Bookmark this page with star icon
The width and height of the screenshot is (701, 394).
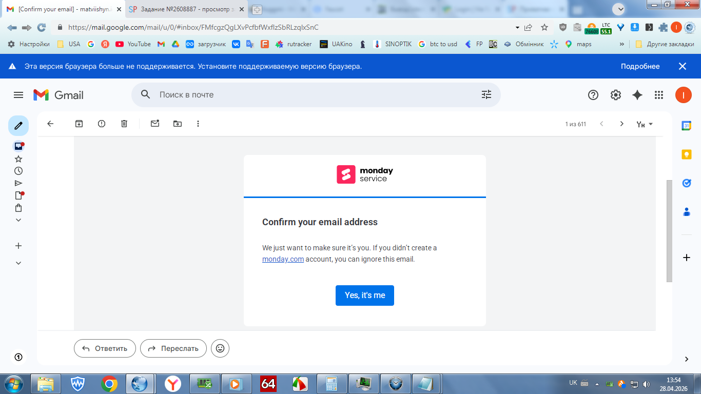544,28
